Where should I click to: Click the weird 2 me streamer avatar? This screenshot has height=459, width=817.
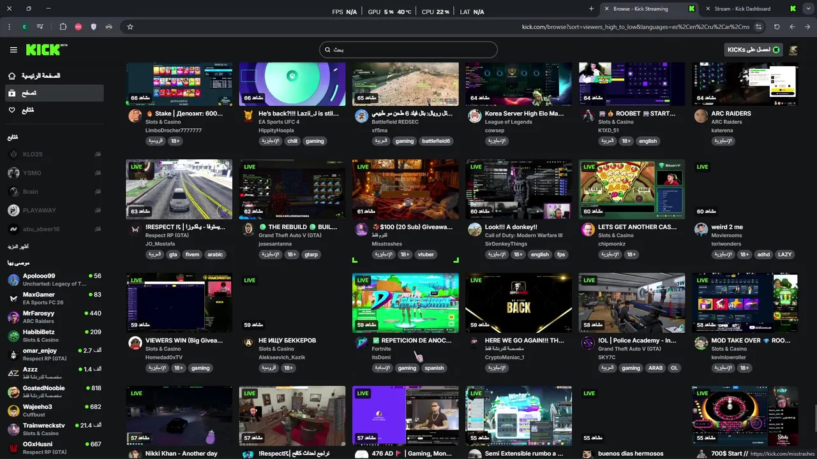[701, 229]
